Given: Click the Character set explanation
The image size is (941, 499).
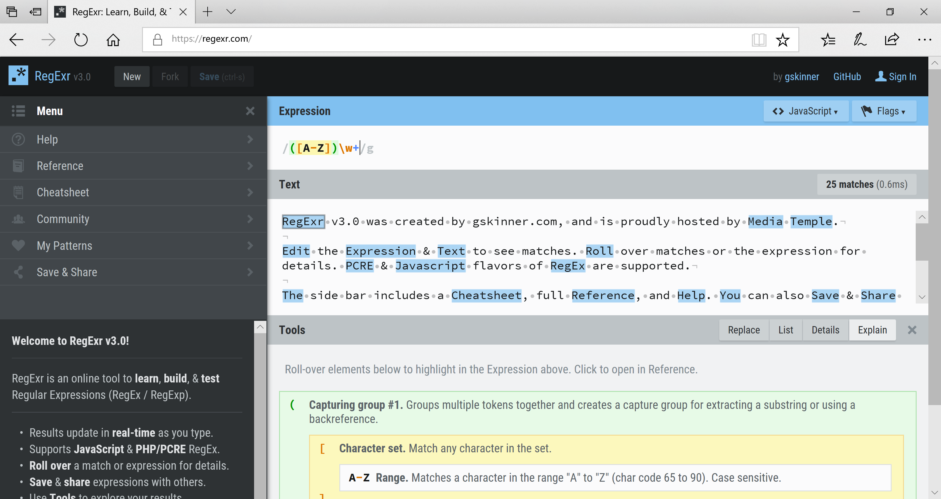Looking at the screenshot, I should (445, 448).
